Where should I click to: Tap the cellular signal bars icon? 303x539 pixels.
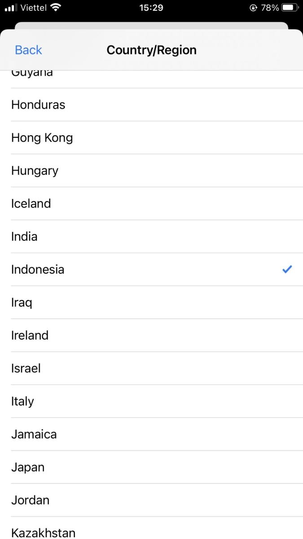coord(10,8)
